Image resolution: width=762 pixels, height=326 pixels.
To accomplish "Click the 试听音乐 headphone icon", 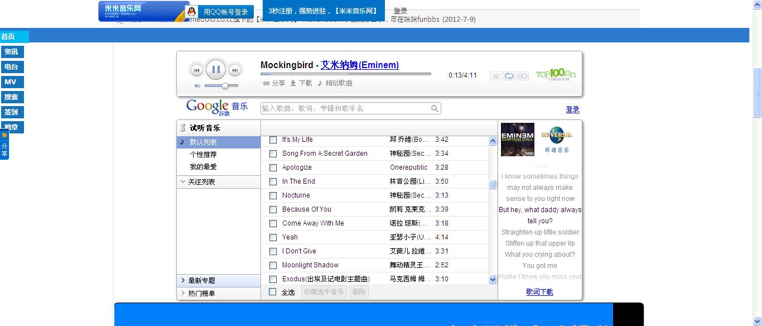I will click(182, 128).
